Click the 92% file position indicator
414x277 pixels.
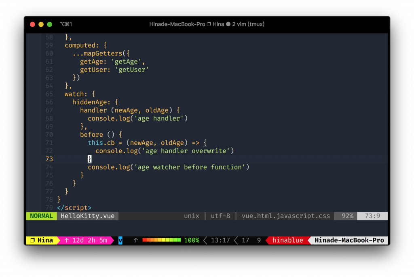347,216
